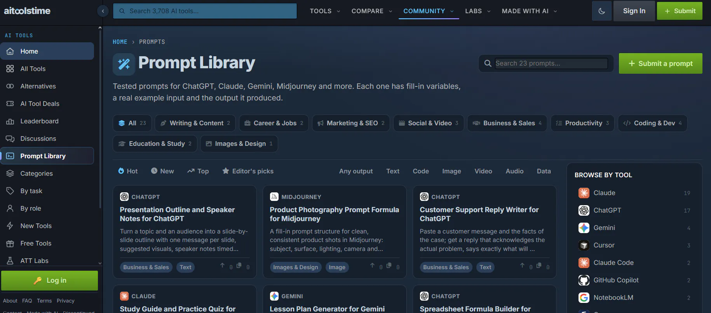This screenshot has height=313, width=711.
Task: Filter by Coding & Dev category
Action: coord(653,123)
